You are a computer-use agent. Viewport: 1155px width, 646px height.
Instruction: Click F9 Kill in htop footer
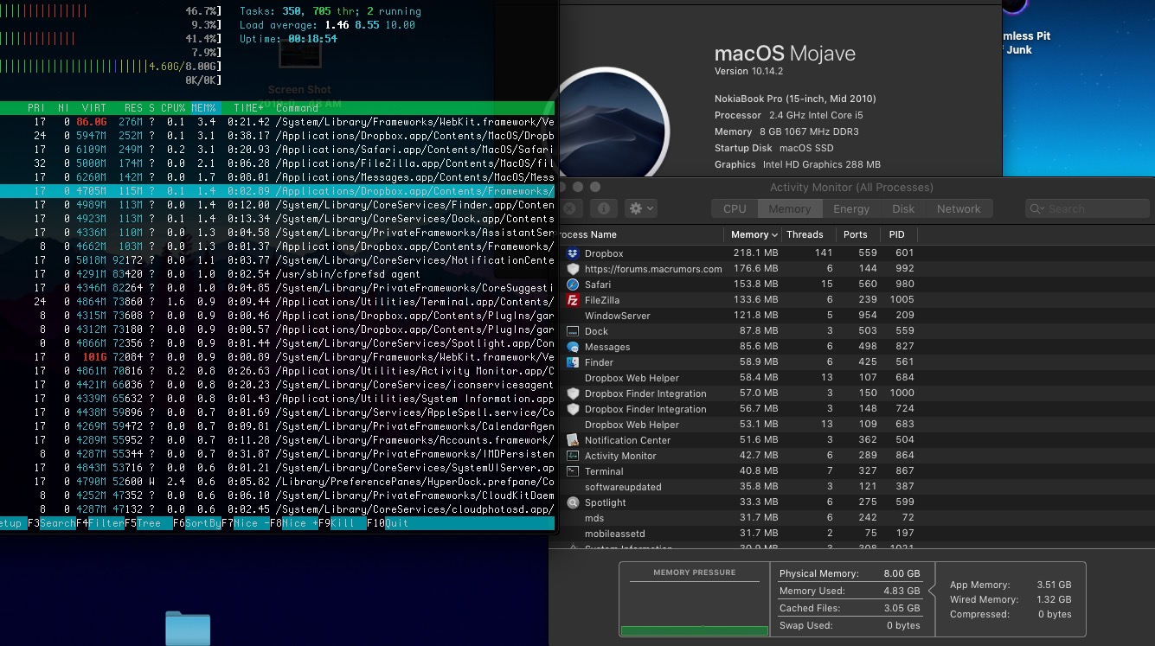coord(343,523)
